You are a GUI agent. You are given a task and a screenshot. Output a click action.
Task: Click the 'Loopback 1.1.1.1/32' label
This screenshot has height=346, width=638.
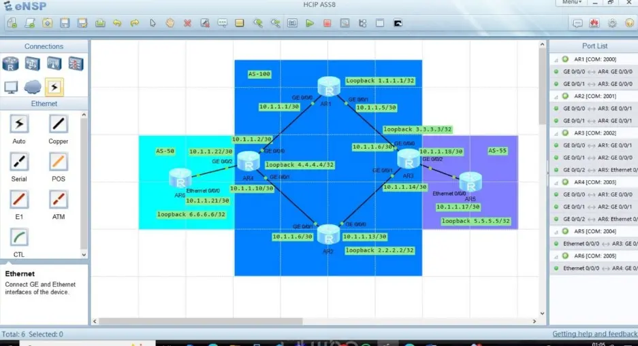click(x=380, y=80)
